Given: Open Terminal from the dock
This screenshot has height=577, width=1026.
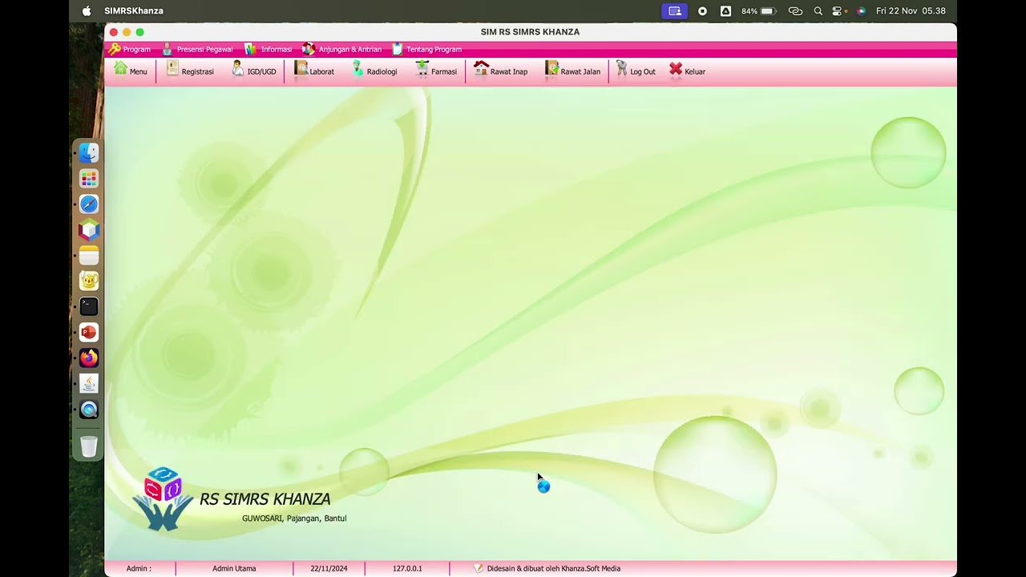Looking at the screenshot, I should (89, 307).
